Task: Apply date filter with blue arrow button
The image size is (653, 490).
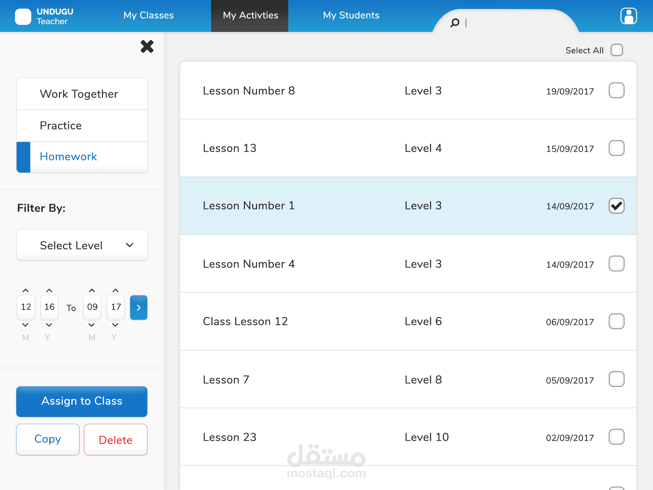Action: [x=138, y=308]
